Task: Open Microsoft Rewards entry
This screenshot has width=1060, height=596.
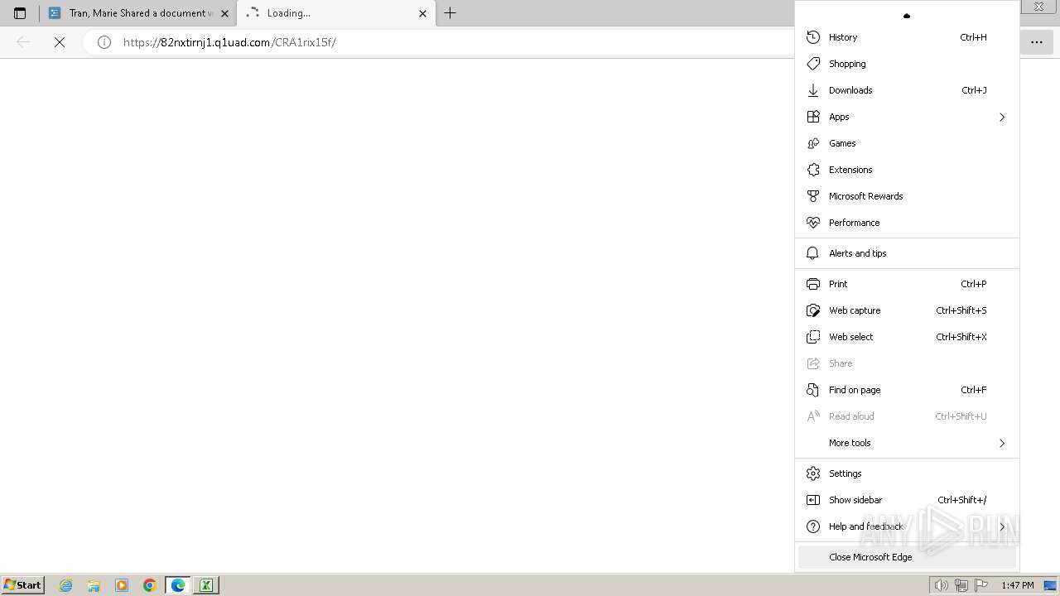Action: pyautogui.click(x=907, y=196)
